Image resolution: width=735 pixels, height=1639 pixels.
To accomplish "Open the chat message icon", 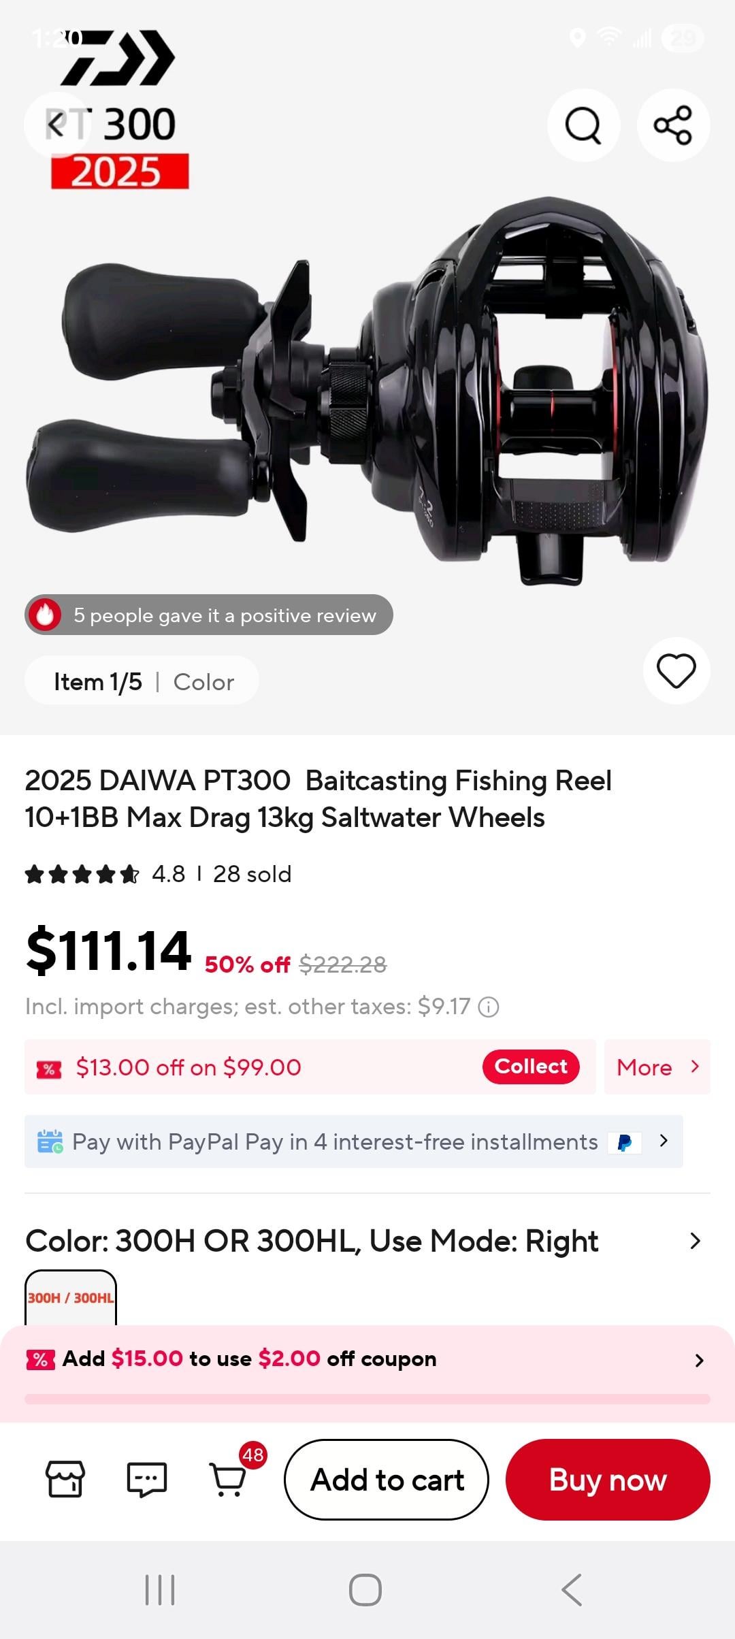I will [x=147, y=1479].
